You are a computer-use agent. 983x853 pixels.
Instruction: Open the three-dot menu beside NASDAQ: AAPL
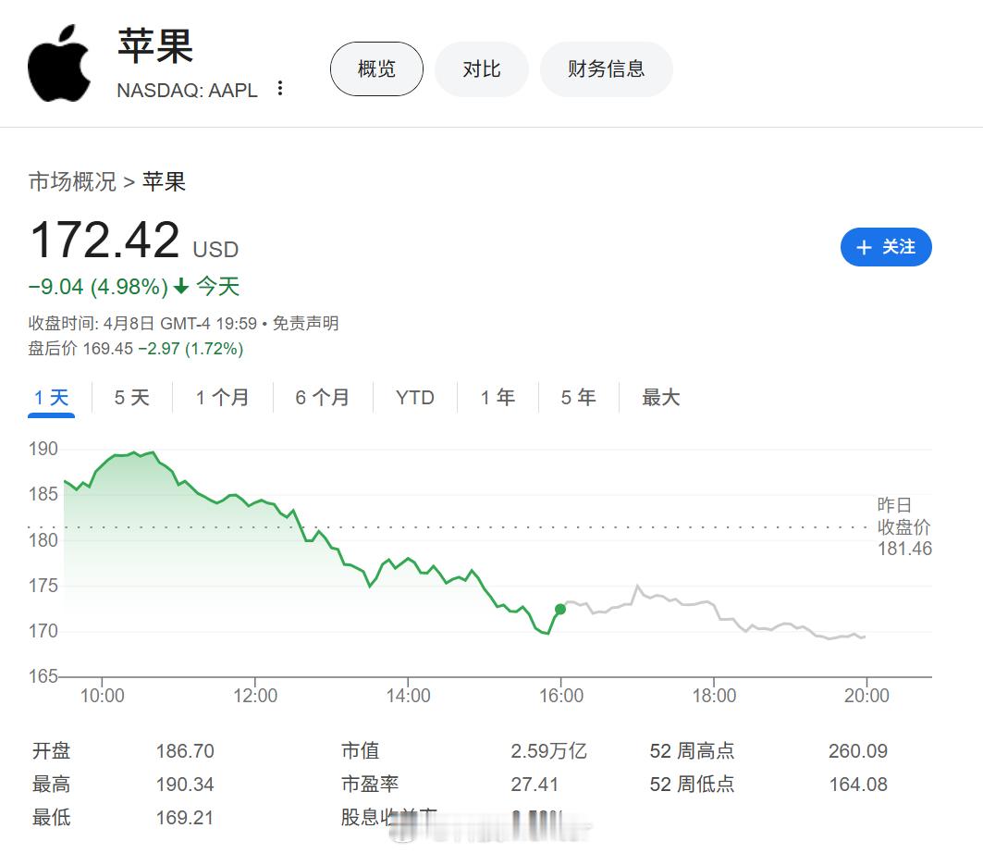[x=280, y=89]
